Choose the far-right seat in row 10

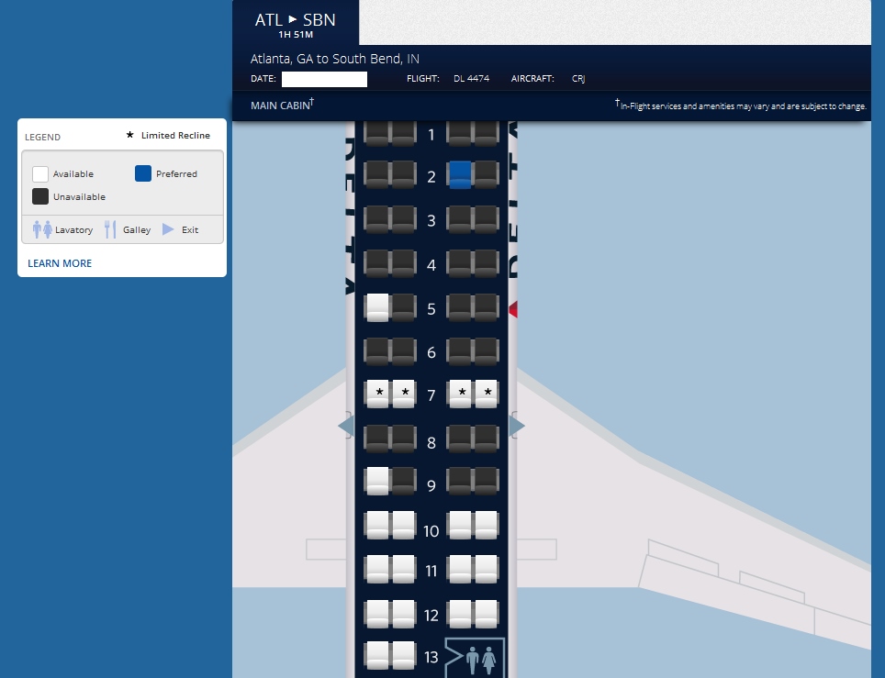(487, 525)
